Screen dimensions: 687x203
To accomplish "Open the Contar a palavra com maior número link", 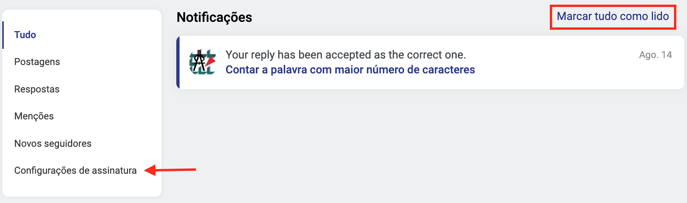I will [350, 70].
